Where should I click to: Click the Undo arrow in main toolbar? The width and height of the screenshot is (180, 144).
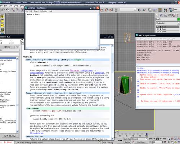click(x=3, y=10)
